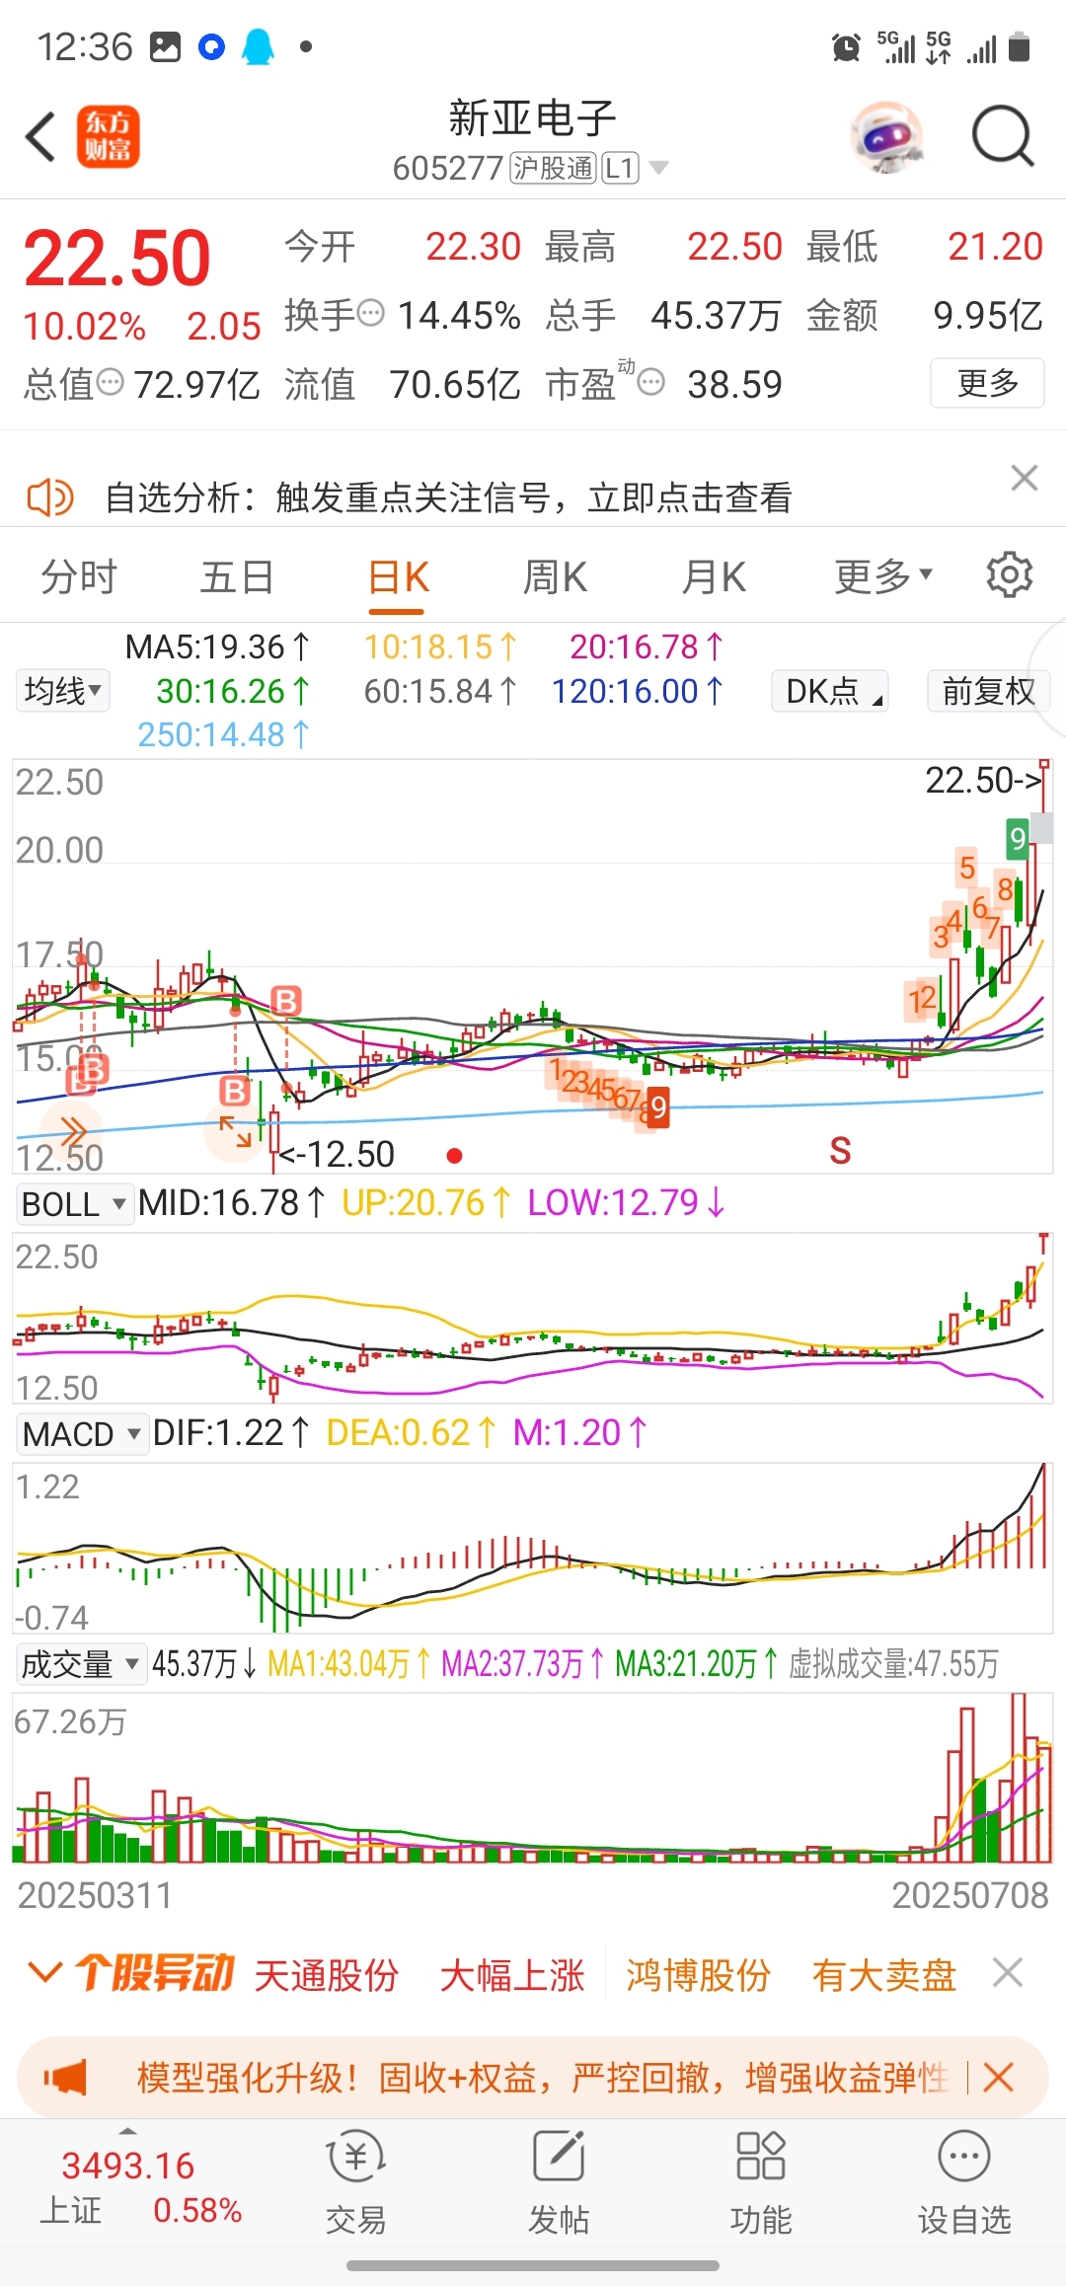Open 鸿博股份 有大卖盘 alert
The width and height of the screenshot is (1066, 2286).
coord(791,1974)
